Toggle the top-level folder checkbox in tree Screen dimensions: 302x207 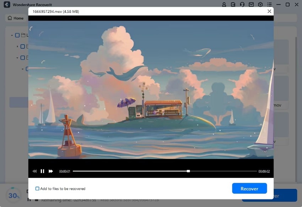pyautogui.click(x=17, y=35)
